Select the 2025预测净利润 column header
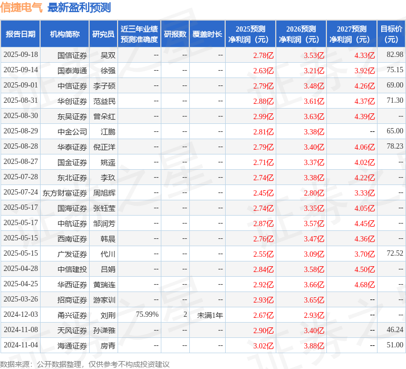Image resolution: width=406 pixels, height=369 pixels. point(250,34)
